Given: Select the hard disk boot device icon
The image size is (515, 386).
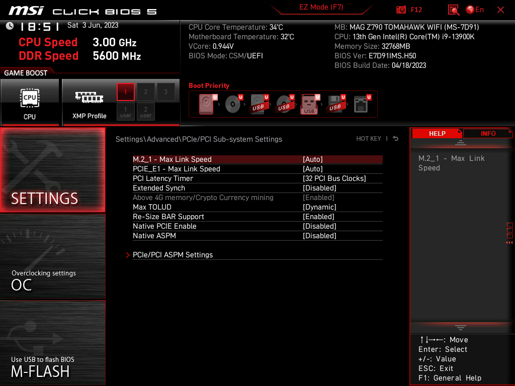Looking at the screenshot, I should [208, 104].
